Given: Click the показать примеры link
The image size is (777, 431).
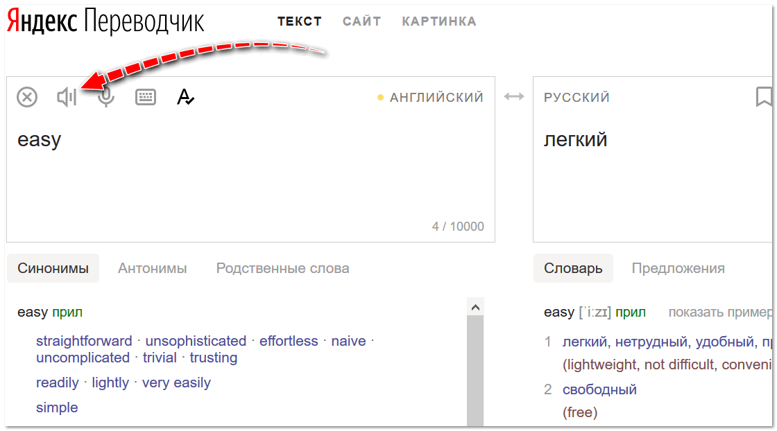Looking at the screenshot, I should [x=720, y=313].
